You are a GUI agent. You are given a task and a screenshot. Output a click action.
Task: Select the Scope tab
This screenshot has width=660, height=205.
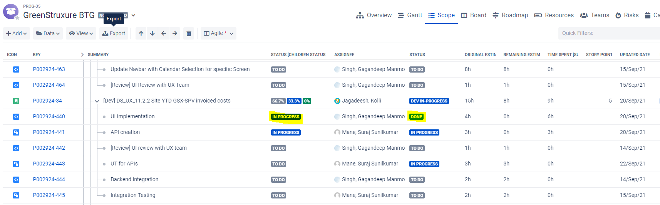click(441, 15)
